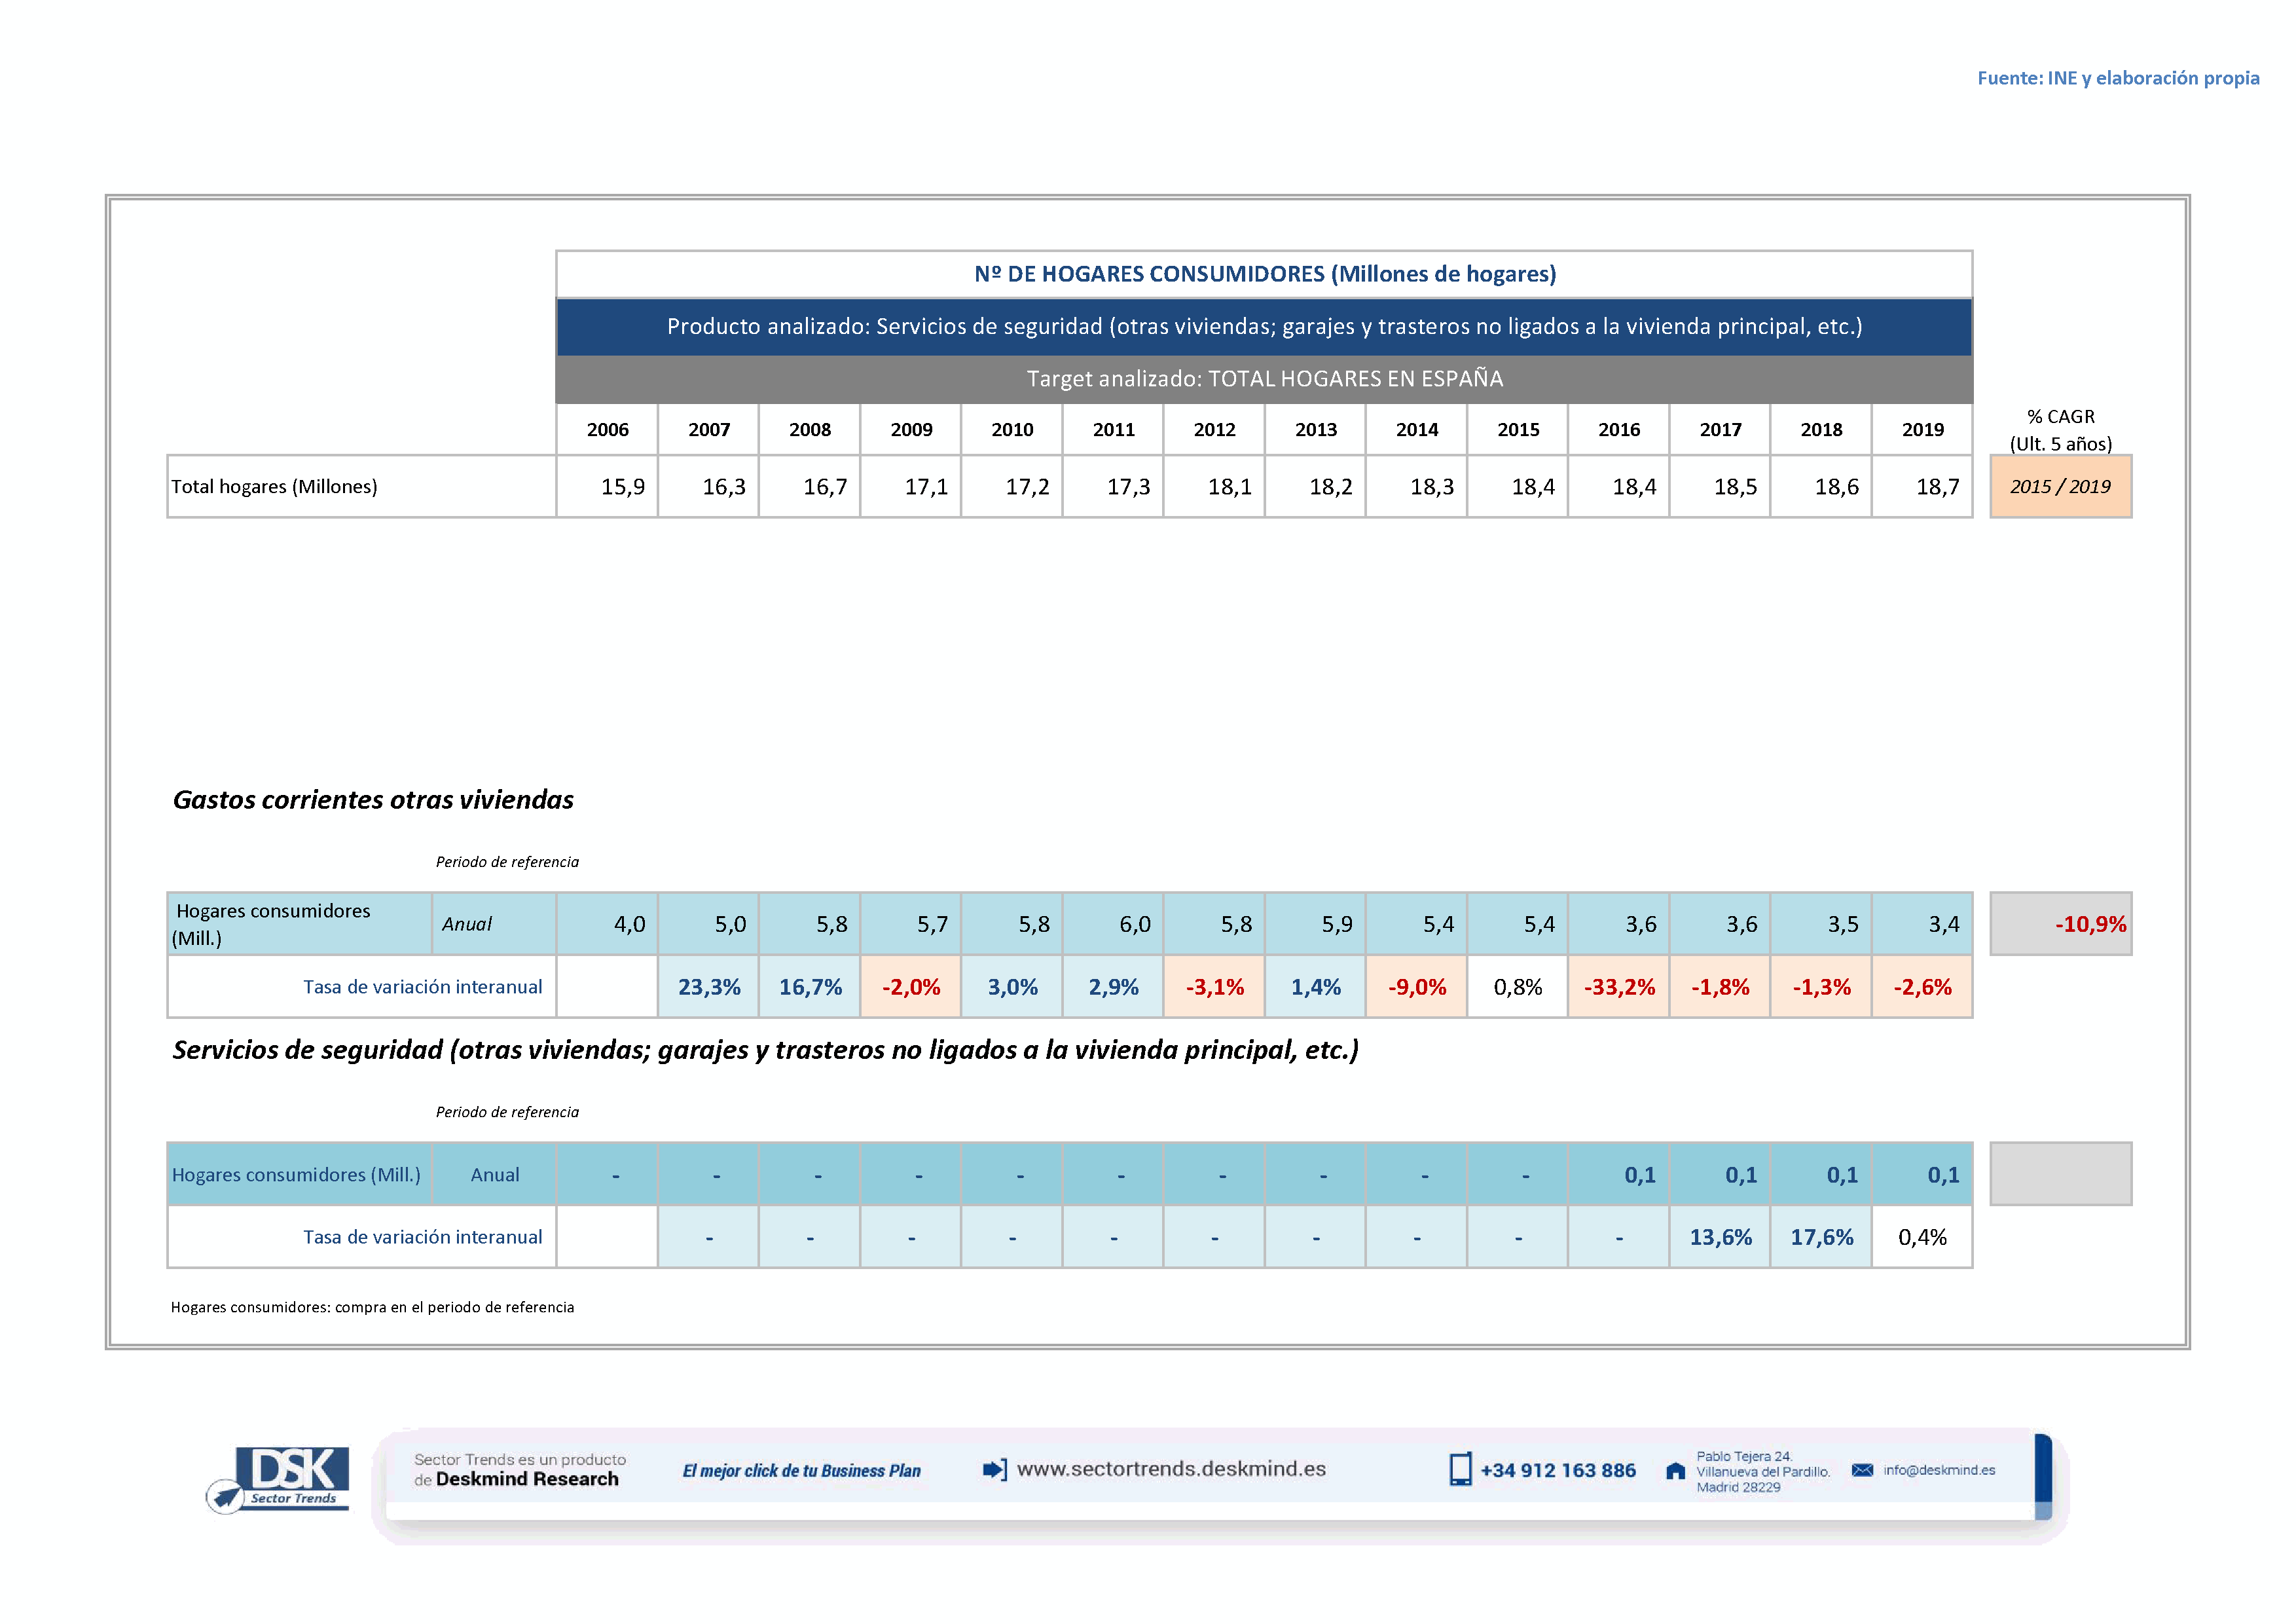Click the 2006 year column header
This screenshot has height=1624, width=2296.
click(607, 430)
